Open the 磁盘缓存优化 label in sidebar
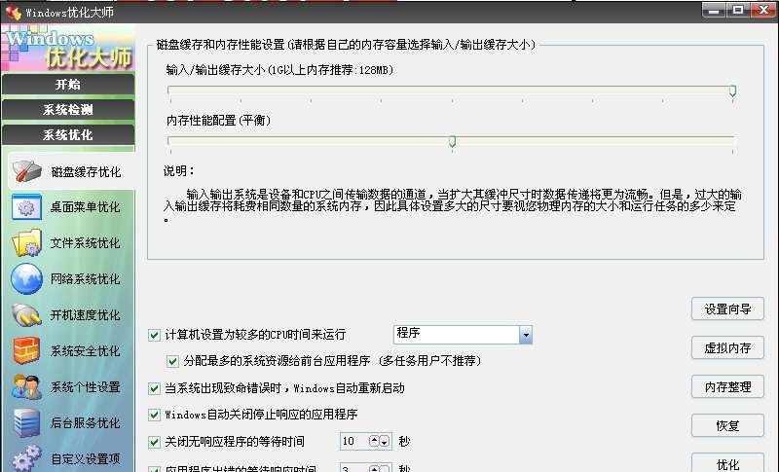 86,171
